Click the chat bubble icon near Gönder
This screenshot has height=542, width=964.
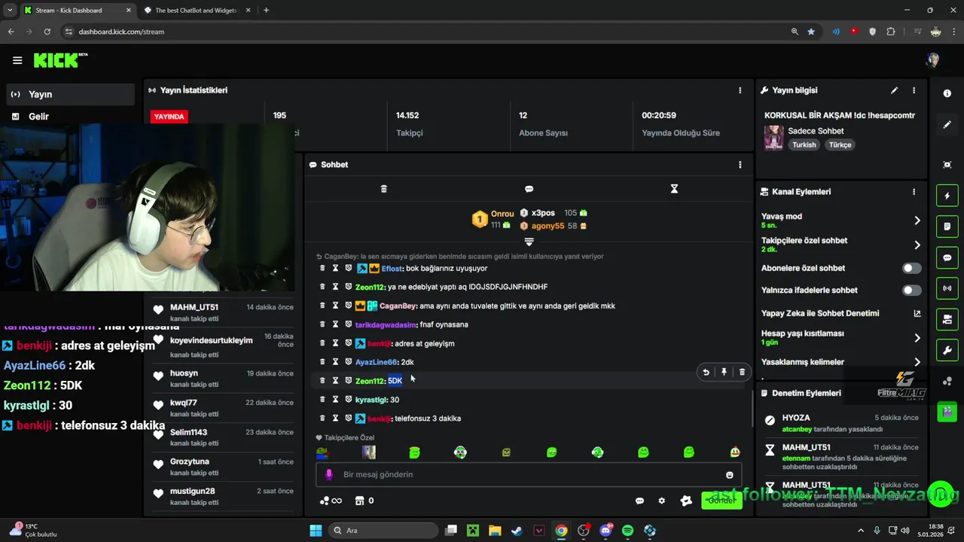639,501
